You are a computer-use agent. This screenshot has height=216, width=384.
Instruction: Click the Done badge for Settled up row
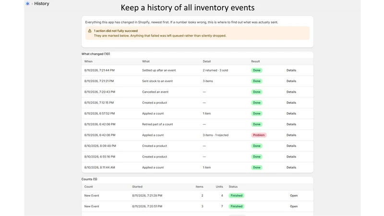257,70
